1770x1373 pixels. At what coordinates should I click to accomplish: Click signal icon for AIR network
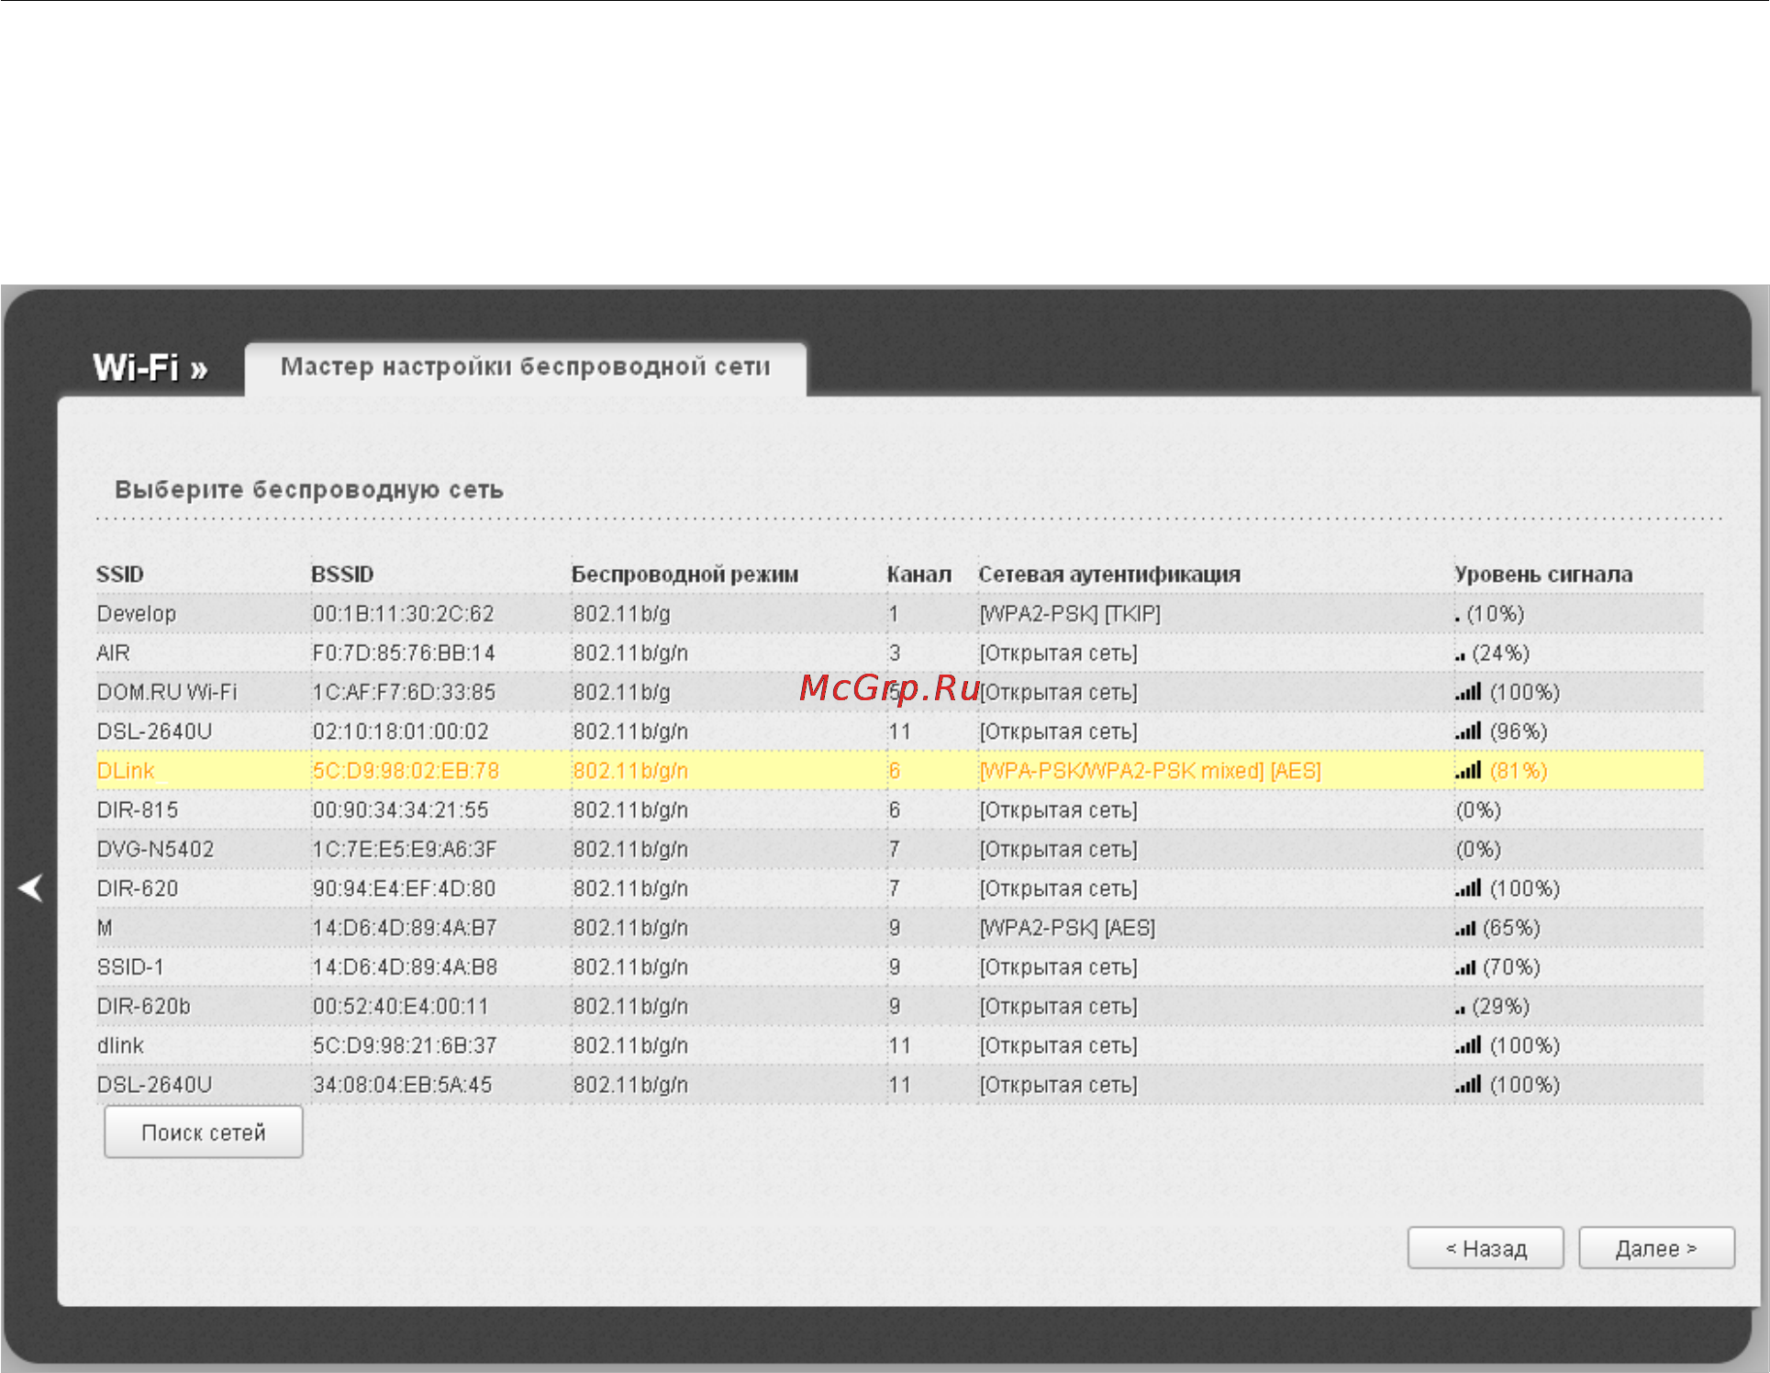point(1460,655)
